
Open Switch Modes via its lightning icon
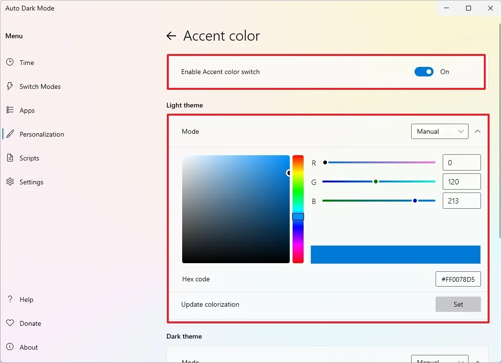point(10,86)
